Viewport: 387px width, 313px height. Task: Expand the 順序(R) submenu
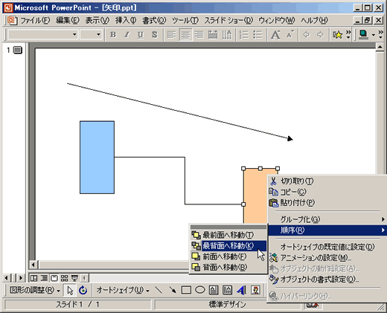tap(327, 230)
